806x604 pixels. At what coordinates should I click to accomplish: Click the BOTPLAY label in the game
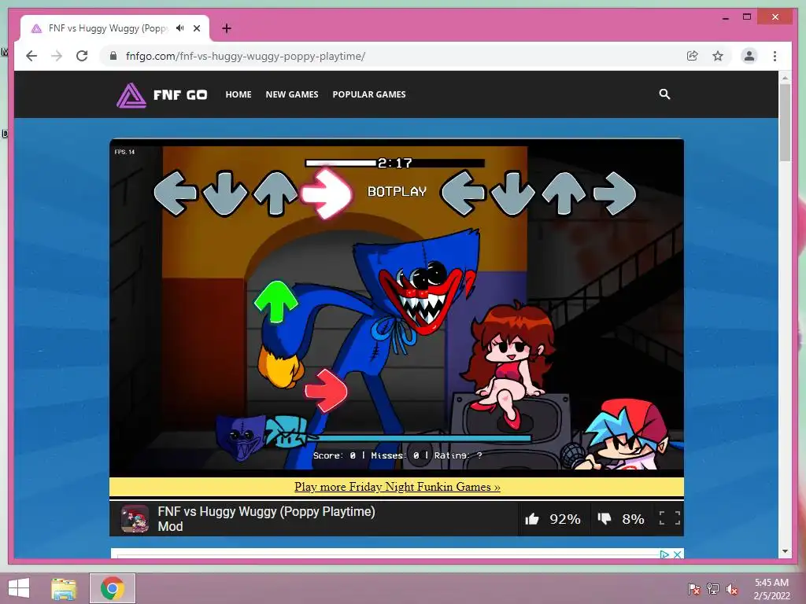397,192
